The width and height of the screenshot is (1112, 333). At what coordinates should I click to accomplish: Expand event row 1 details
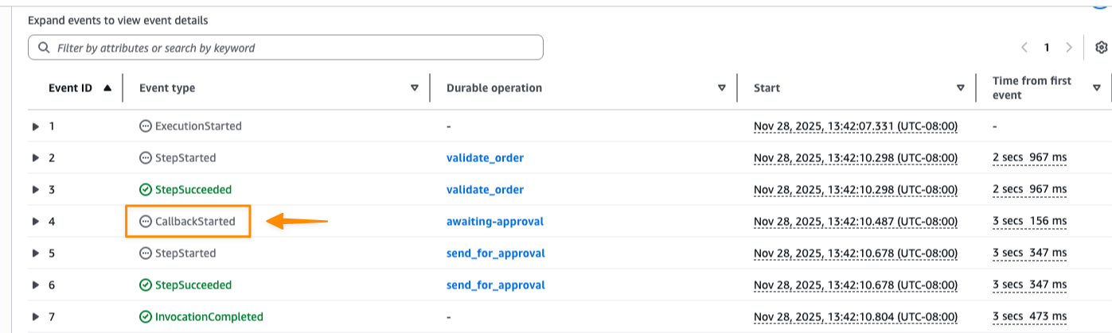[x=36, y=126]
